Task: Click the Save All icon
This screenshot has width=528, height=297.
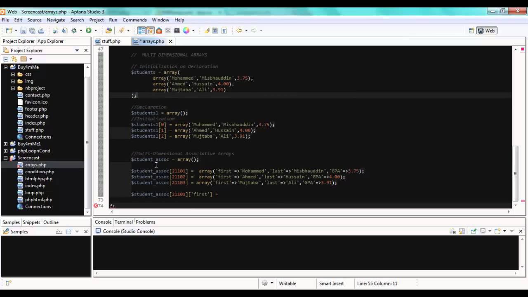Action: click(32, 31)
